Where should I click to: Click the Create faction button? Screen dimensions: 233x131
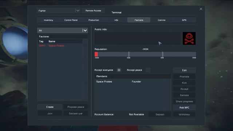click(50, 107)
